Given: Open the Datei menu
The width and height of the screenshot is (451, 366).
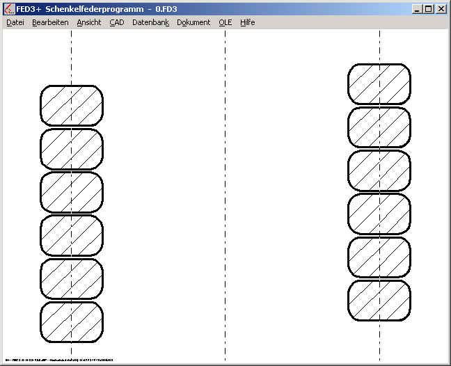Looking at the screenshot, I should [x=15, y=22].
